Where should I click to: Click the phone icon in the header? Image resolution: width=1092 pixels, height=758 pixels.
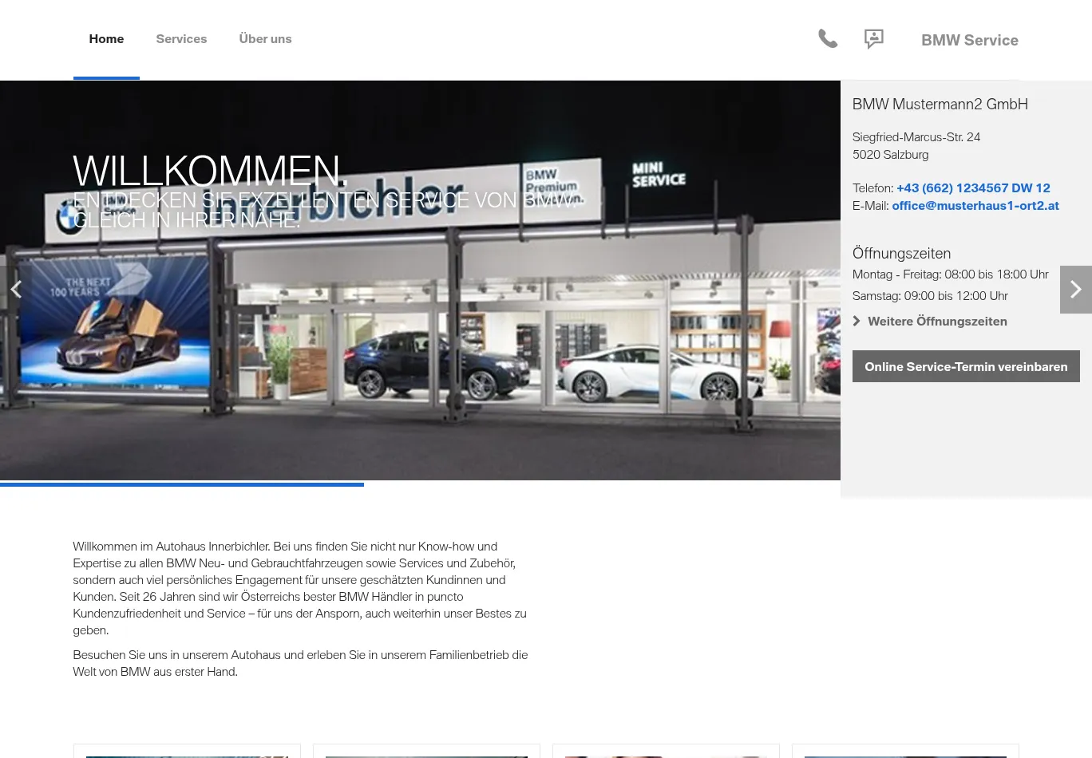(x=828, y=38)
